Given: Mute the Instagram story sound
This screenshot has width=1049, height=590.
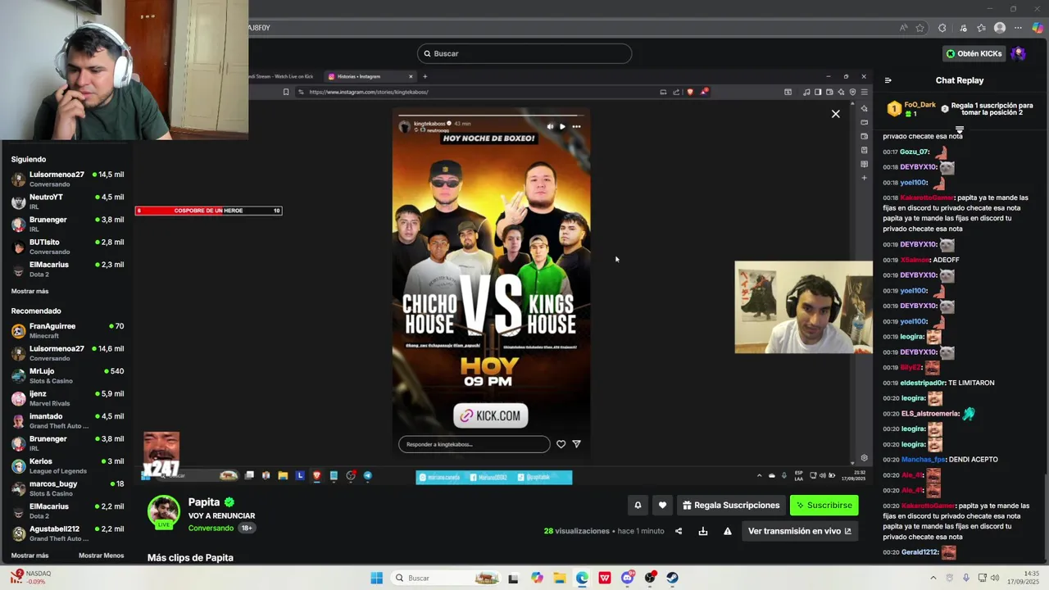Looking at the screenshot, I should pyautogui.click(x=550, y=126).
